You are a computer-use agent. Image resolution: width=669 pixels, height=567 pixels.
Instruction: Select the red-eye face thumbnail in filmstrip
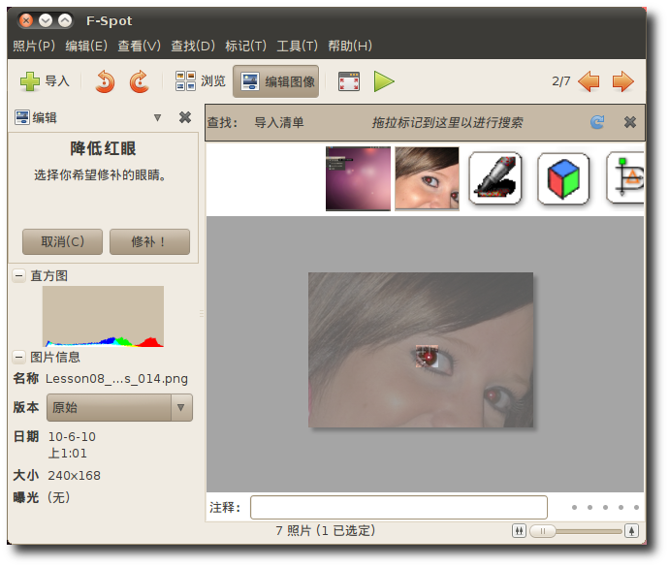coord(427,178)
